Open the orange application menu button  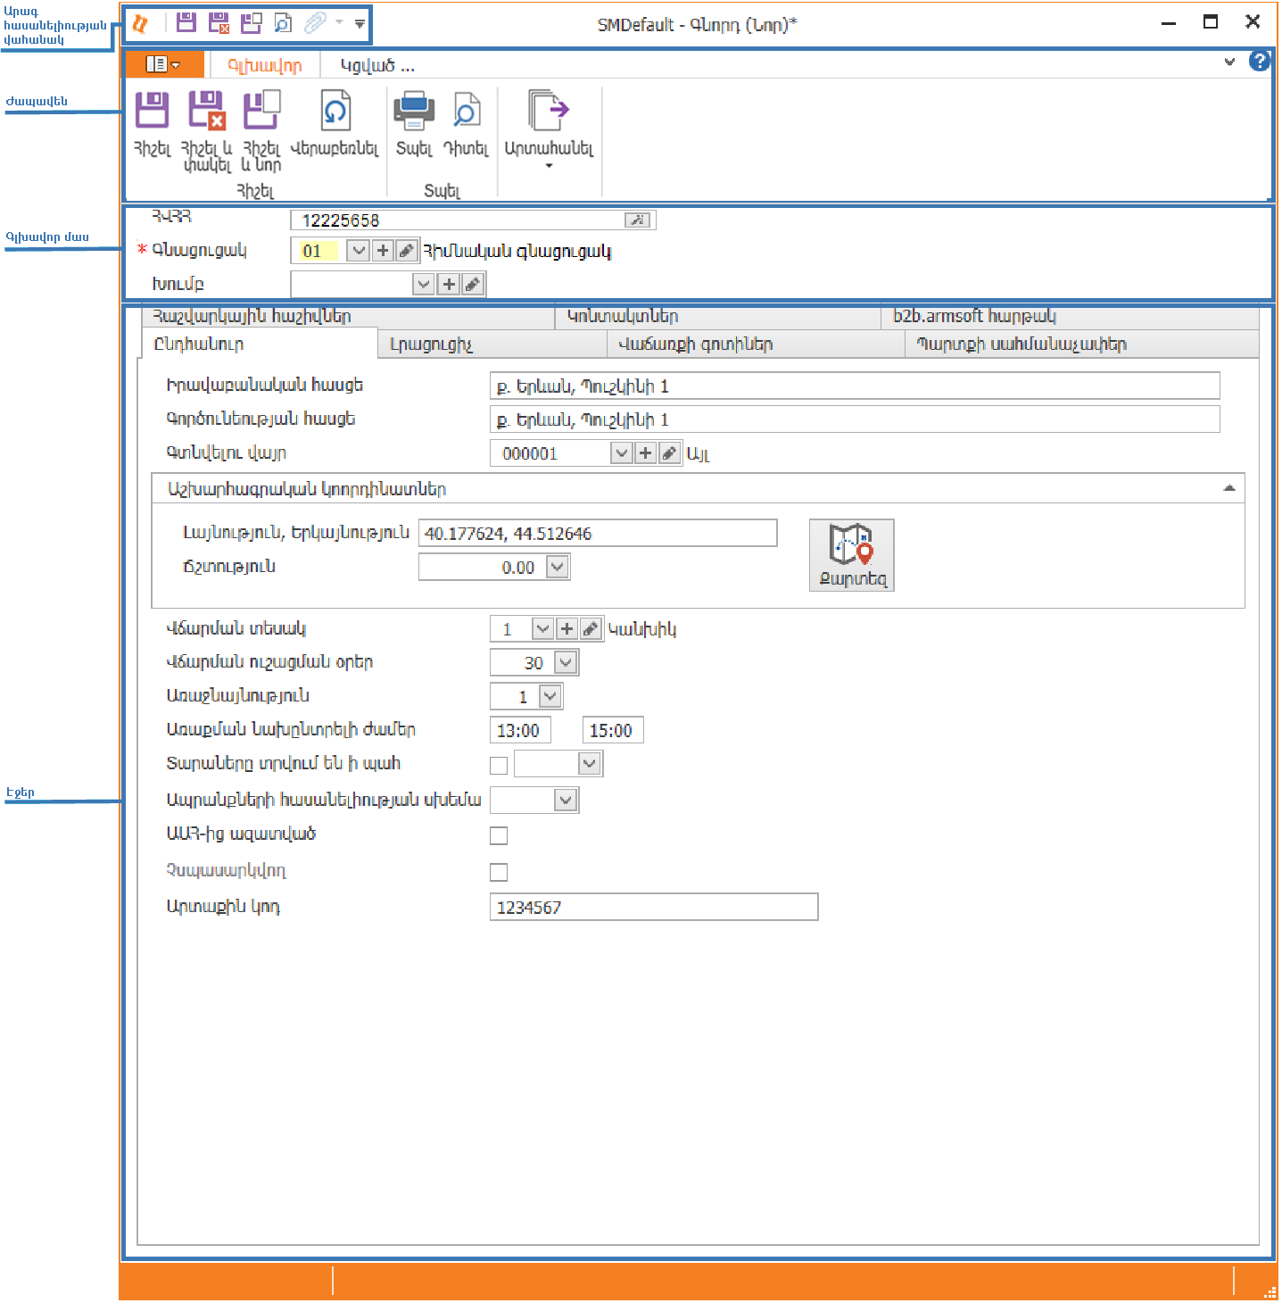pyautogui.click(x=164, y=64)
